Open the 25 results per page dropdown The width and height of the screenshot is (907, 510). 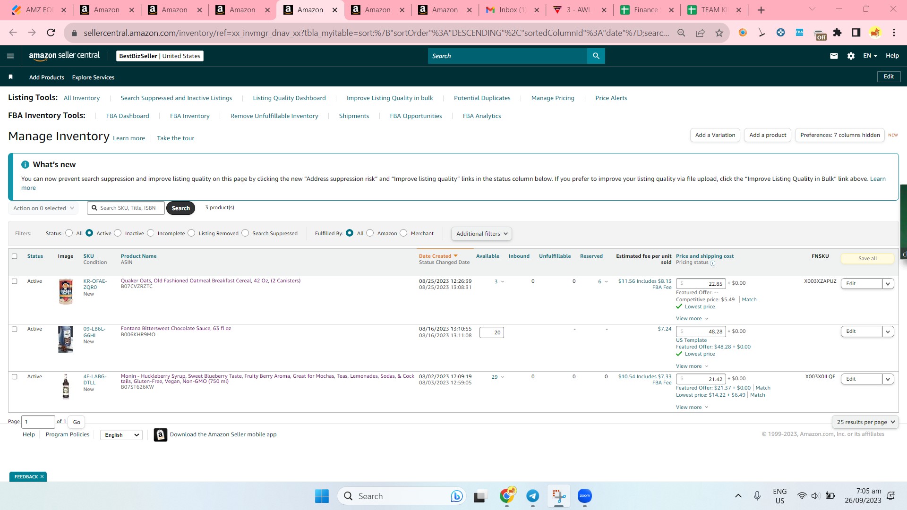865,422
